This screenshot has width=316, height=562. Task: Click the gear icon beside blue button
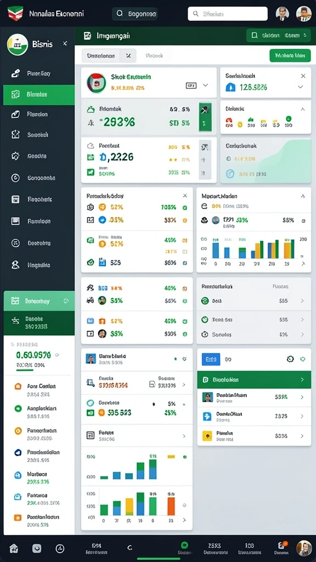[x=290, y=359]
